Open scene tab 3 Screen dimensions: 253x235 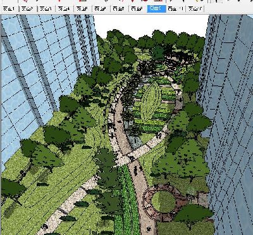point(46,9)
